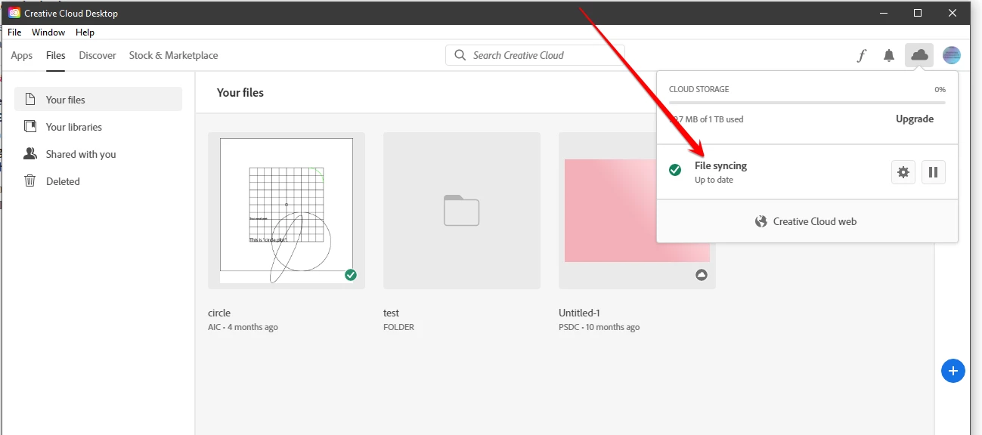The width and height of the screenshot is (982, 435).
Task: Click the green synced badge on circle
Action: [x=351, y=275]
